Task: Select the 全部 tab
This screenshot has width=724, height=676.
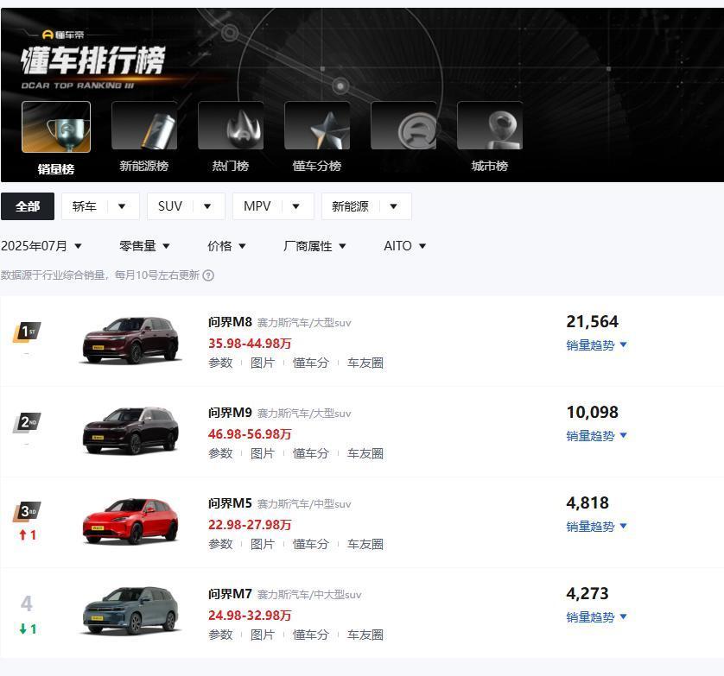Action: click(x=28, y=206)
